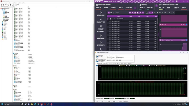Screen dimensions: 189x106
Task: Switch to Cooling Fans tab
Action: point(105,64)
